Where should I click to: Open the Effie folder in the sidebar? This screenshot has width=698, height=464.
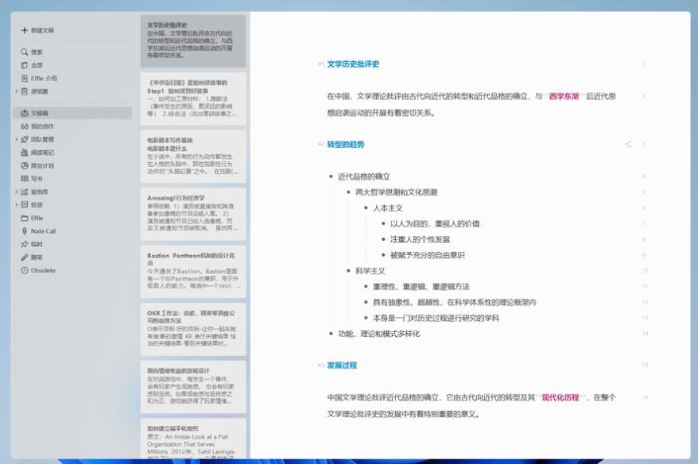(x=32, y=218)
